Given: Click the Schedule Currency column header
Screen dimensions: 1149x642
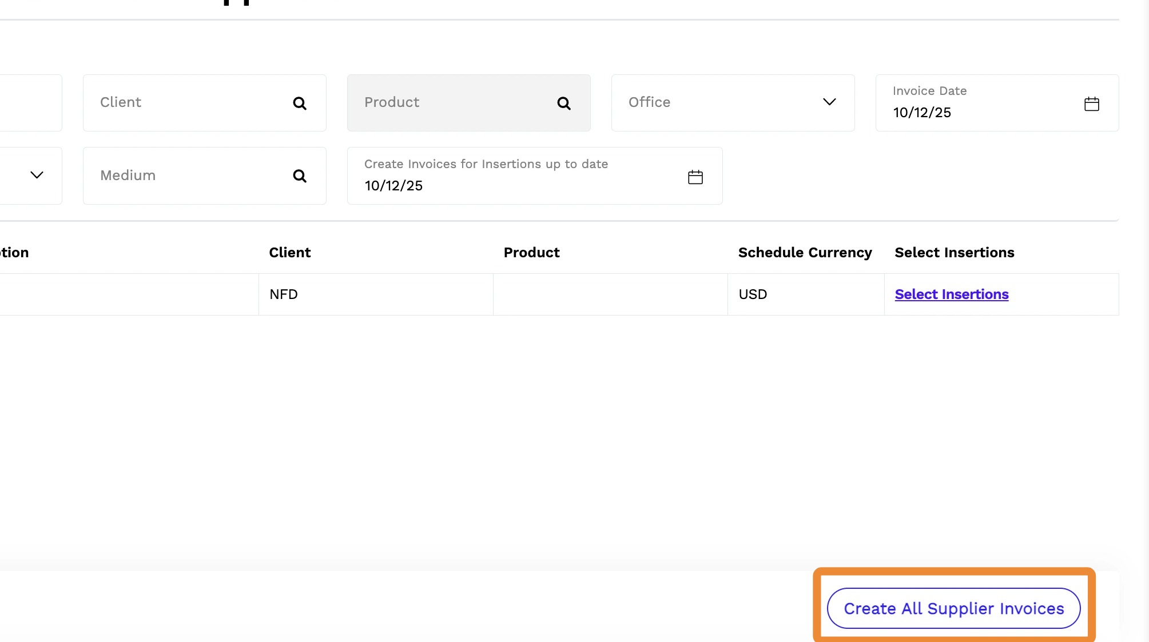Looking at the screenshot, I should 805,253.
